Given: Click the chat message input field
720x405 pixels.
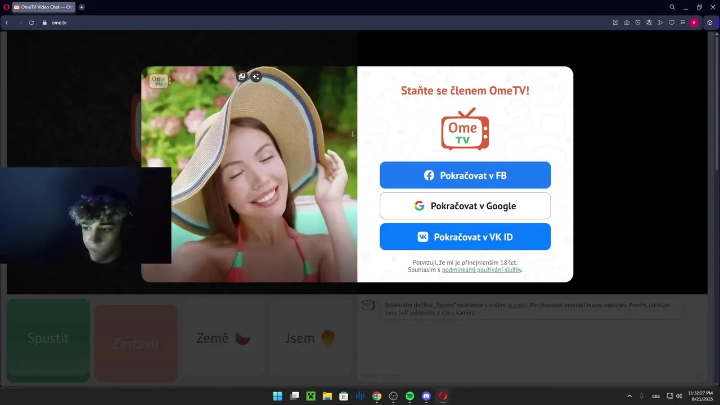Looking at the screenshot, I should tap(526, 376).
